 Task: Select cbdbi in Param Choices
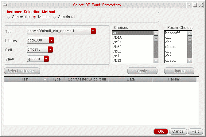click(x=176, y=47)
